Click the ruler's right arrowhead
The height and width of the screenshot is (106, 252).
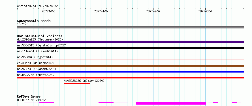coord(243,9)
